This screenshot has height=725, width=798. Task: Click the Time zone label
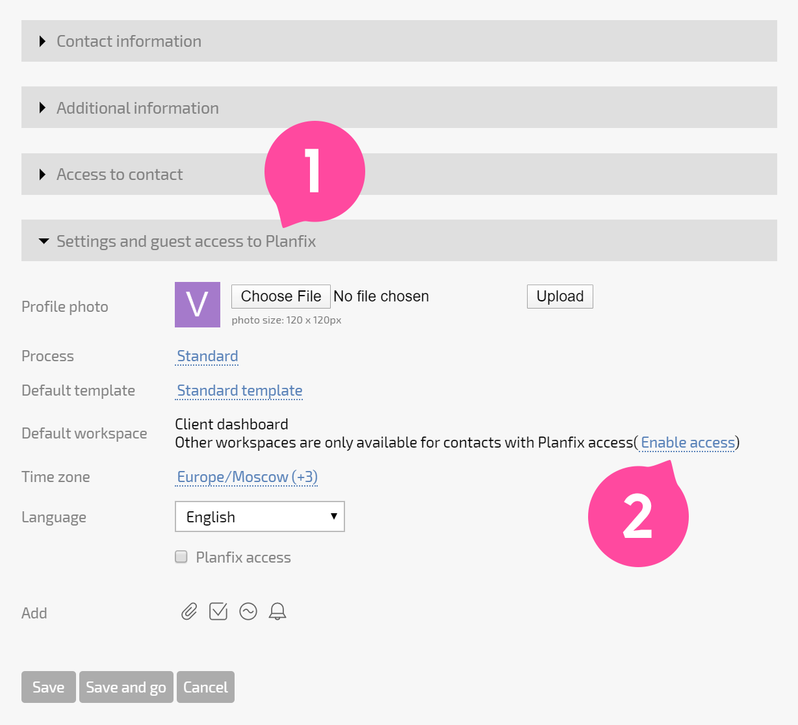point(56,477)
